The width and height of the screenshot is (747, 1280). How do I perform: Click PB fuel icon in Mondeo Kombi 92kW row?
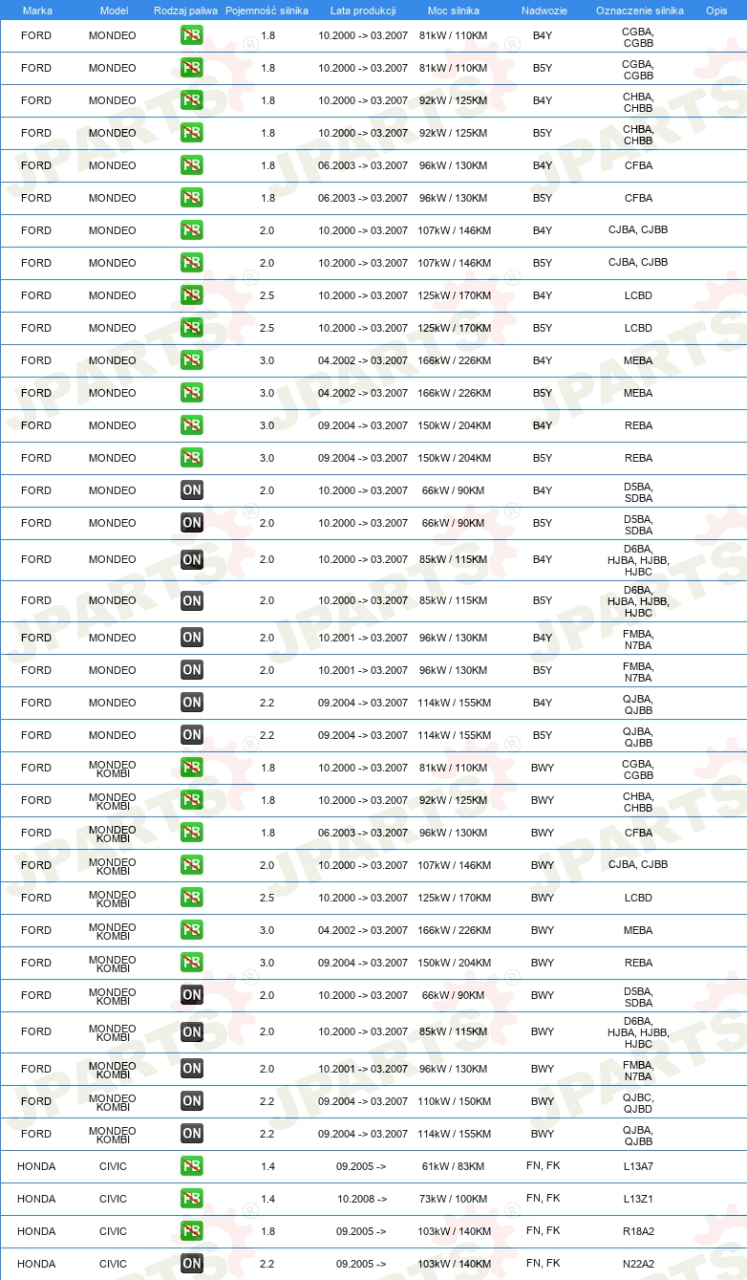(x=192, y=801)
